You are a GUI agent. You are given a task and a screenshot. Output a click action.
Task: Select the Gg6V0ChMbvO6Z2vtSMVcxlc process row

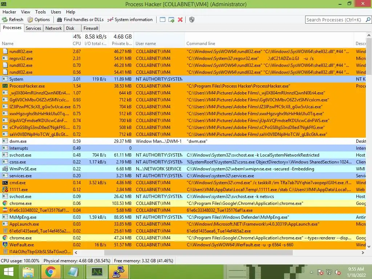click(x=183, y=100)
